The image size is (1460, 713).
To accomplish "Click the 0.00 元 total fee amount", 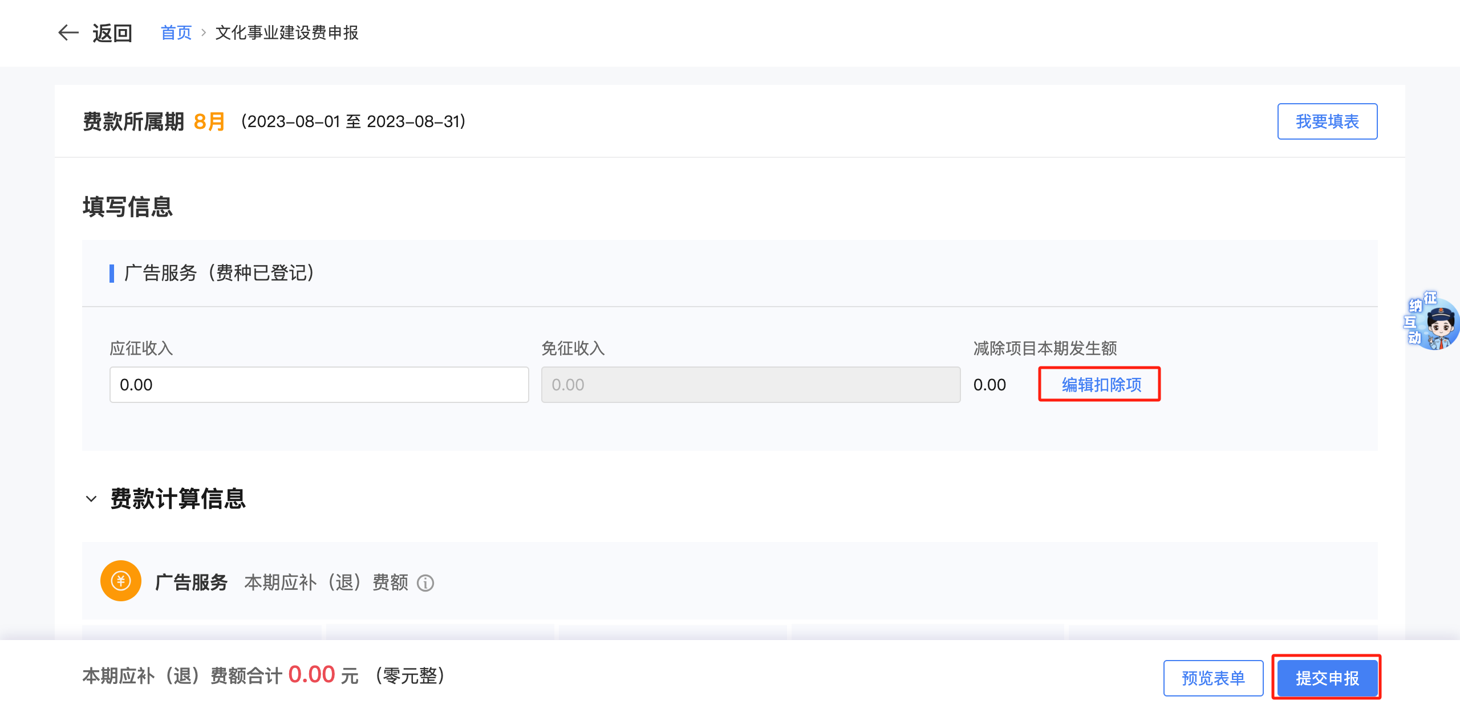I will (312, 675).
